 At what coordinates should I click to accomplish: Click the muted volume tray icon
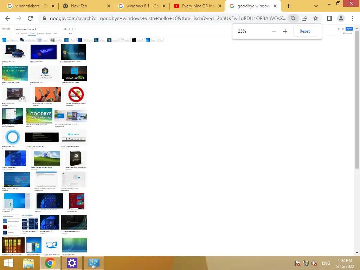(x=314, y=263)
